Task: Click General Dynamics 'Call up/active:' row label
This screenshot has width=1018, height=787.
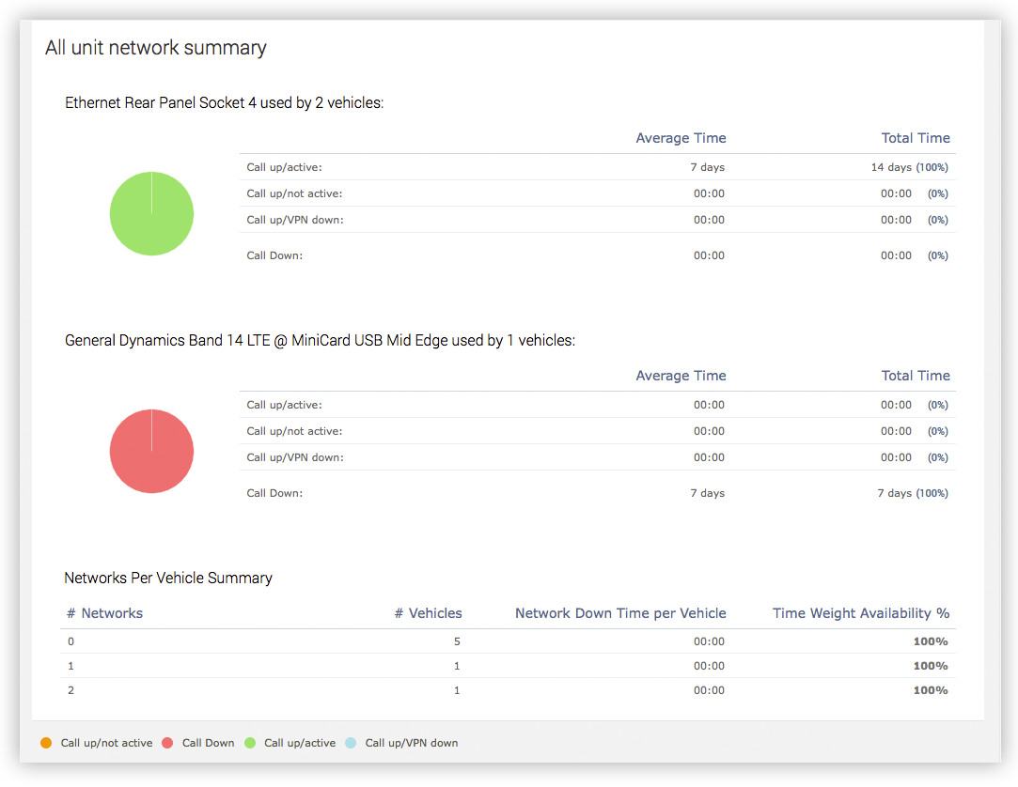Action: click(285, 405)
